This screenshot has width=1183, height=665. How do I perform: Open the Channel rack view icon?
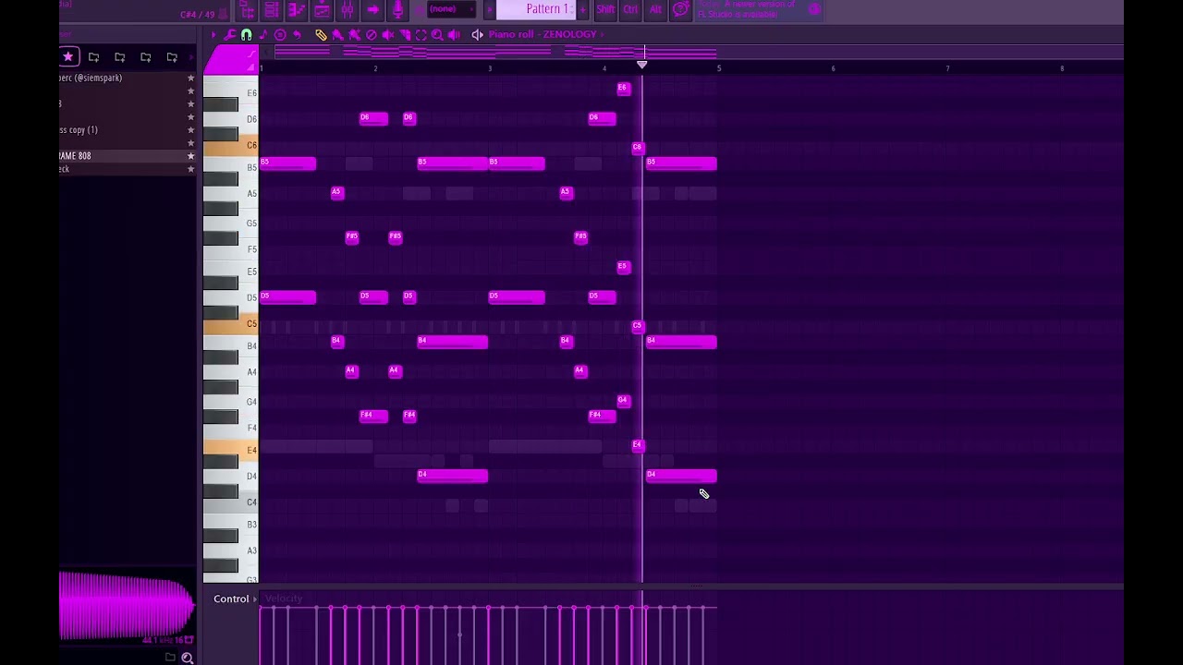coord(272,10)
